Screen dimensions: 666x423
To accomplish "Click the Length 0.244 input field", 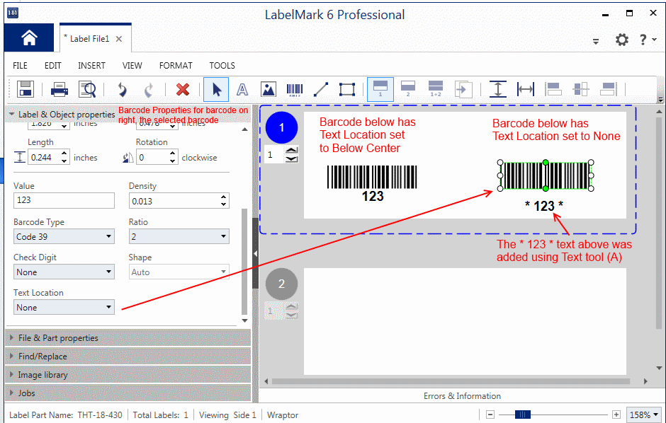I will 43,158.
